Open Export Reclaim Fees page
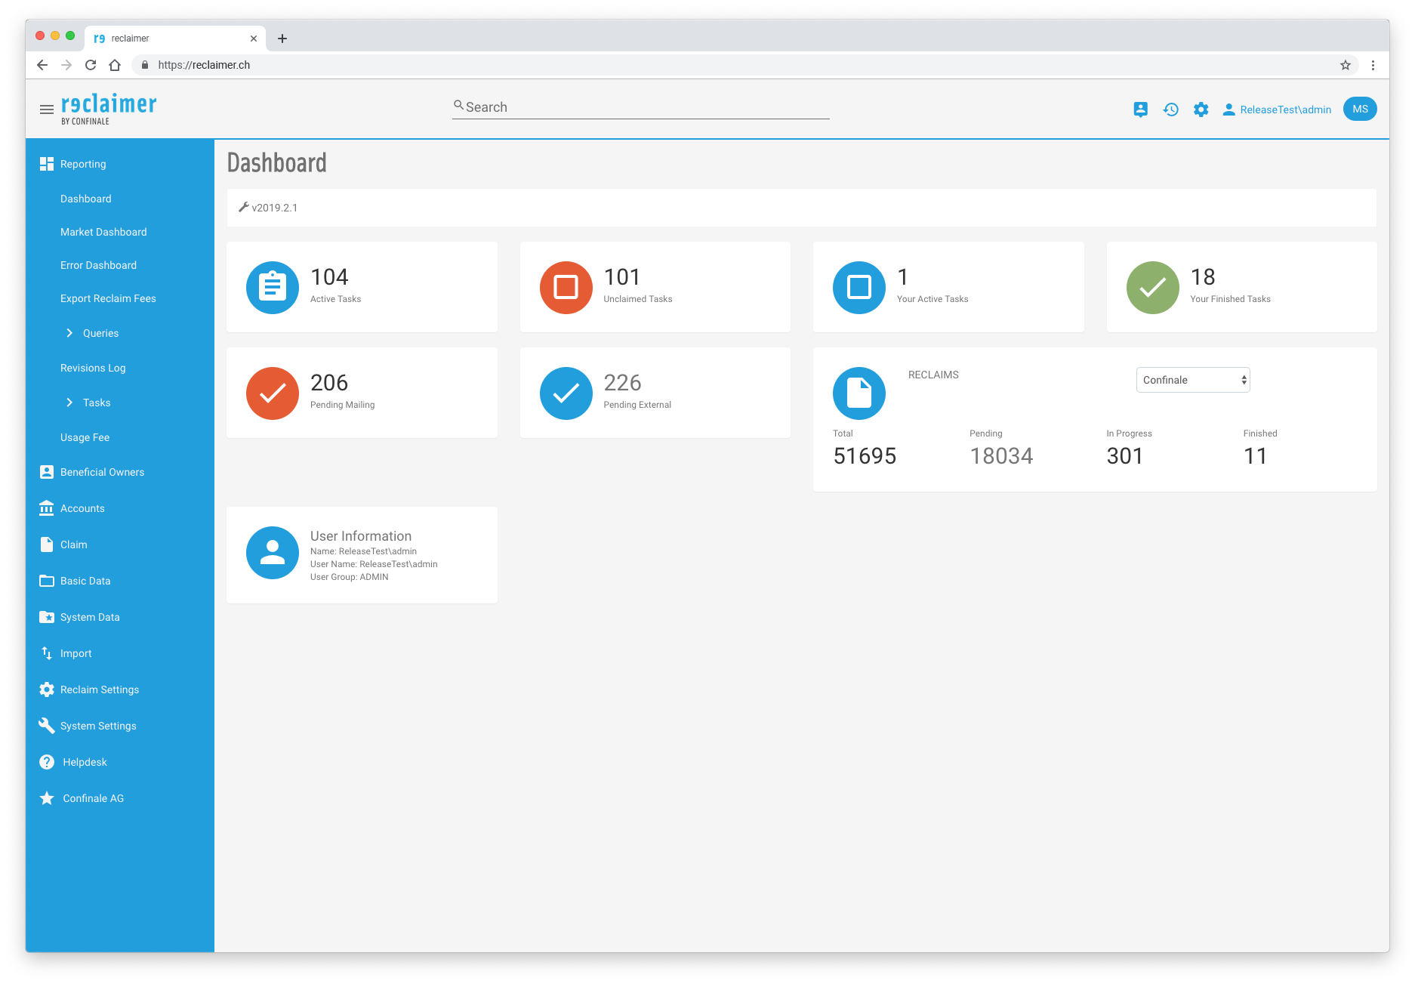This screenshot has width=1415, height=984. click(108, 298)
